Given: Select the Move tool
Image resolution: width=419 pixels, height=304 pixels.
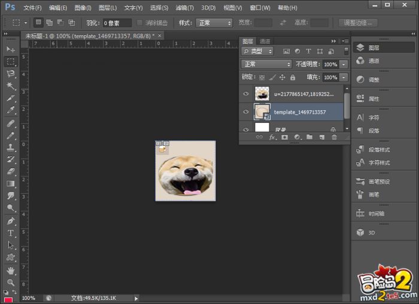Looking at the screenshot, I should [11, 50].
